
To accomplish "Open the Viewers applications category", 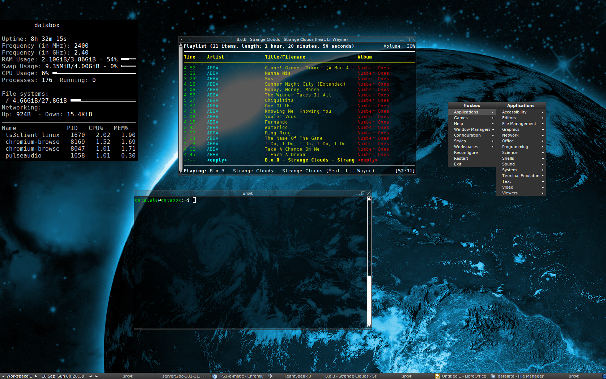I will coord(521,193).
